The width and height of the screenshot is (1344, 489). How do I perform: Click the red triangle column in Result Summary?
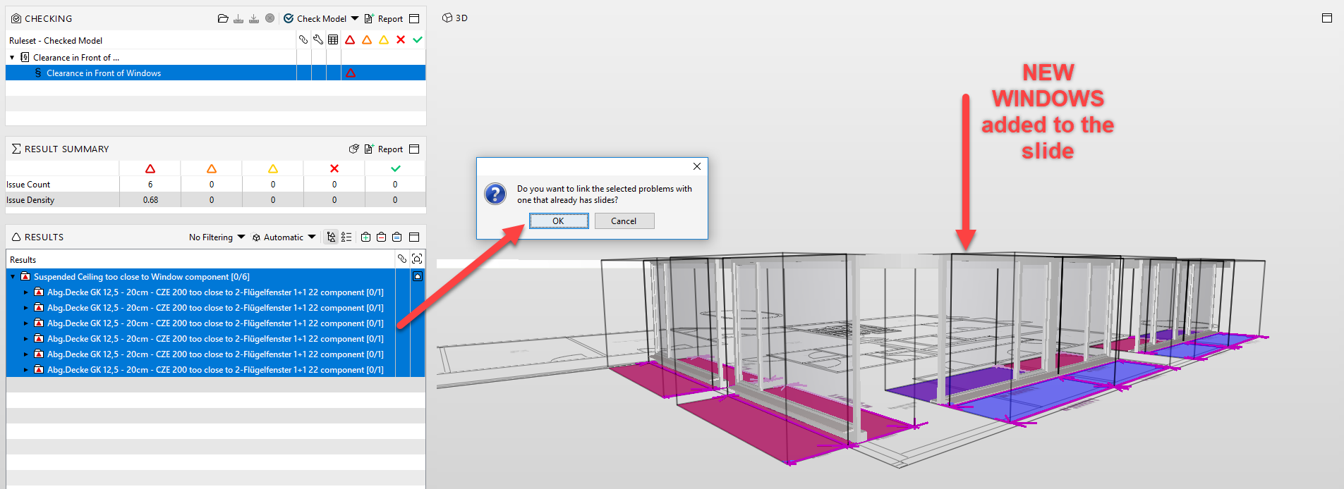click(150, 168)
